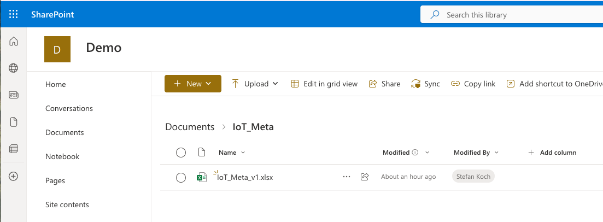The width and height of the screenshot is (603, 222).
Task: Click the create plus circle icon
Action: (14, 176)
